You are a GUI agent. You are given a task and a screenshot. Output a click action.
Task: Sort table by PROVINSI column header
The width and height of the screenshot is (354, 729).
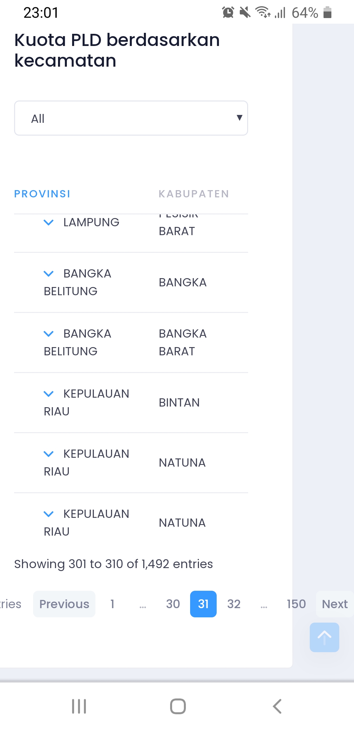[x=42, y=194]
